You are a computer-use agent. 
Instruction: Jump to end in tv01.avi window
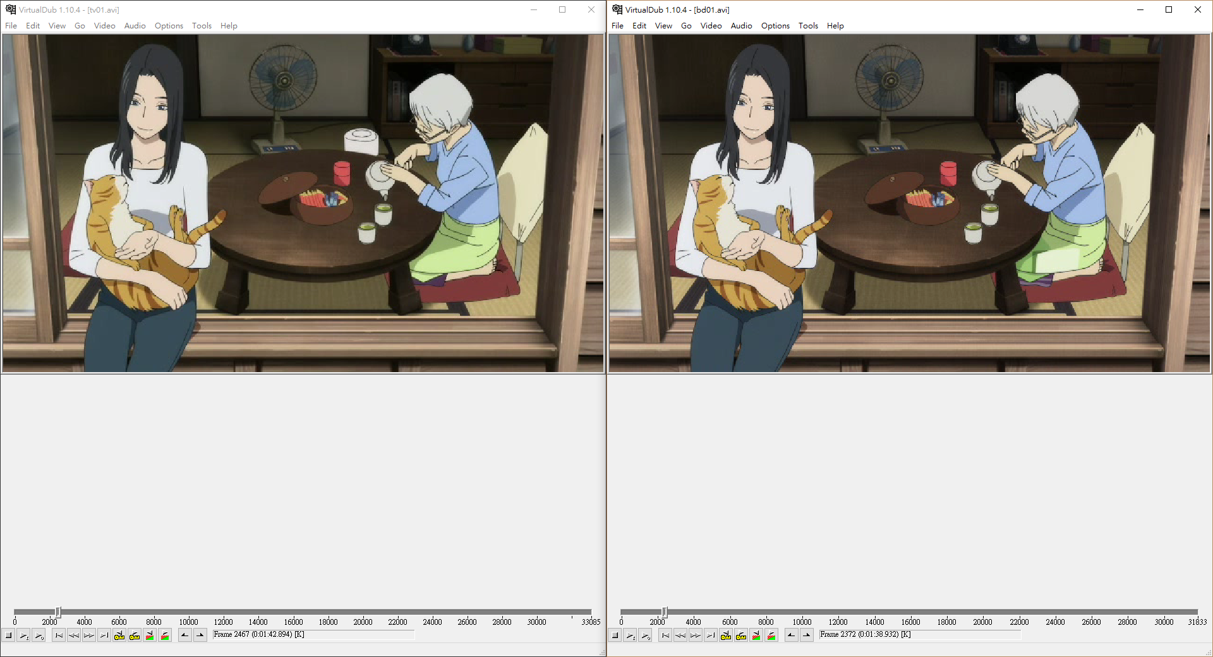104,636
